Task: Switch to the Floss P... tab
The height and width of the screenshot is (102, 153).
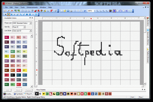Action: click(x=28, y=94)
